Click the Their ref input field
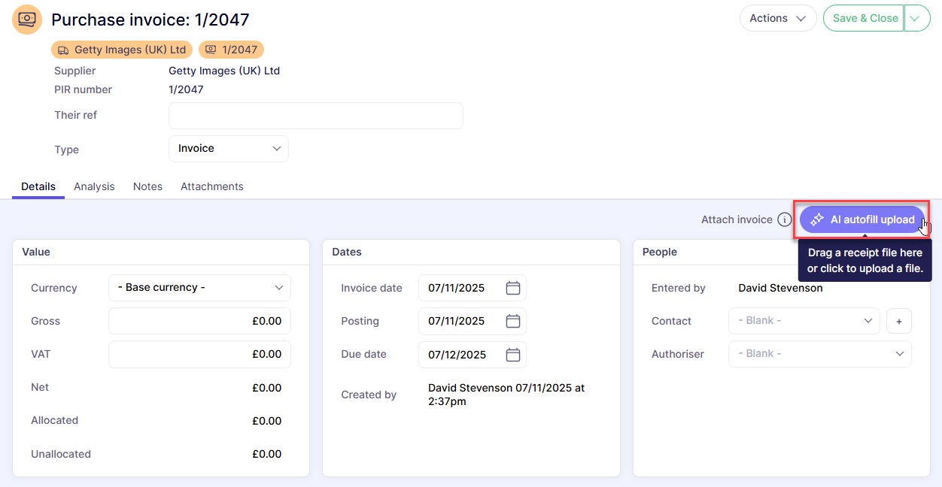 tap(315, 116)
